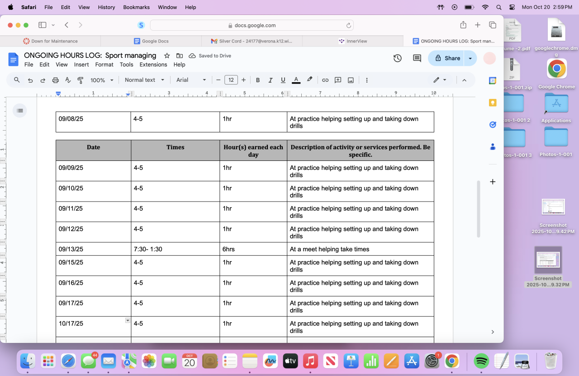The image size is (579, 376).
Task: Star this document
Action: pyautogui.click(x=167, y=56)
